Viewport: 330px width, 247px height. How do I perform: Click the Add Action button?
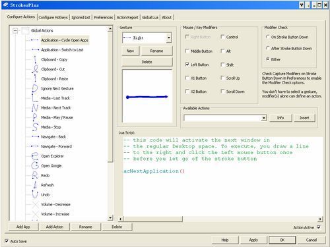point(55,227)
